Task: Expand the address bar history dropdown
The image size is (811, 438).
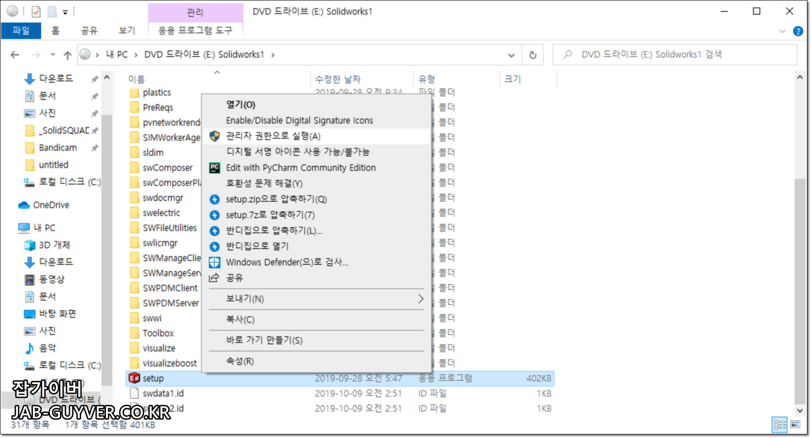Action: click(511, 55)
